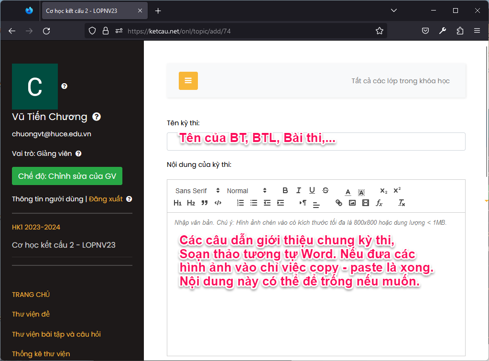Insert a formula using fx icon
Screen dimensions: 489x361
pyautogui.click(x=379, y=203)
